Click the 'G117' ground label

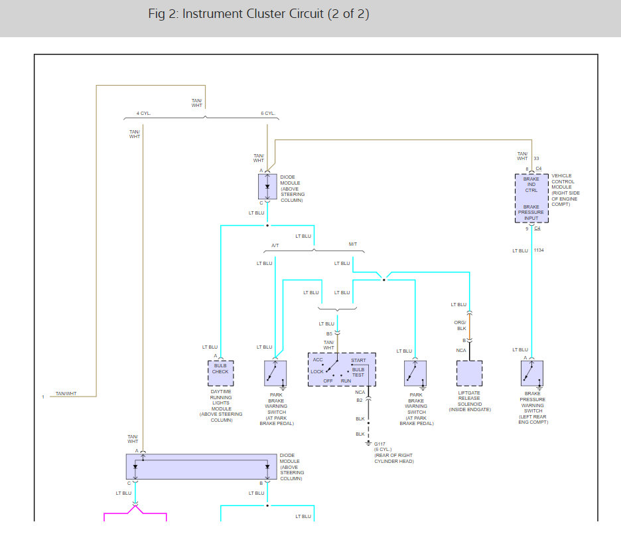(x=379, y=444)
